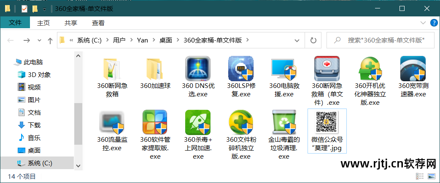Select the 金山毒霸的垃圾清理.exe icon
440x183 pixels.
(283, 122)
